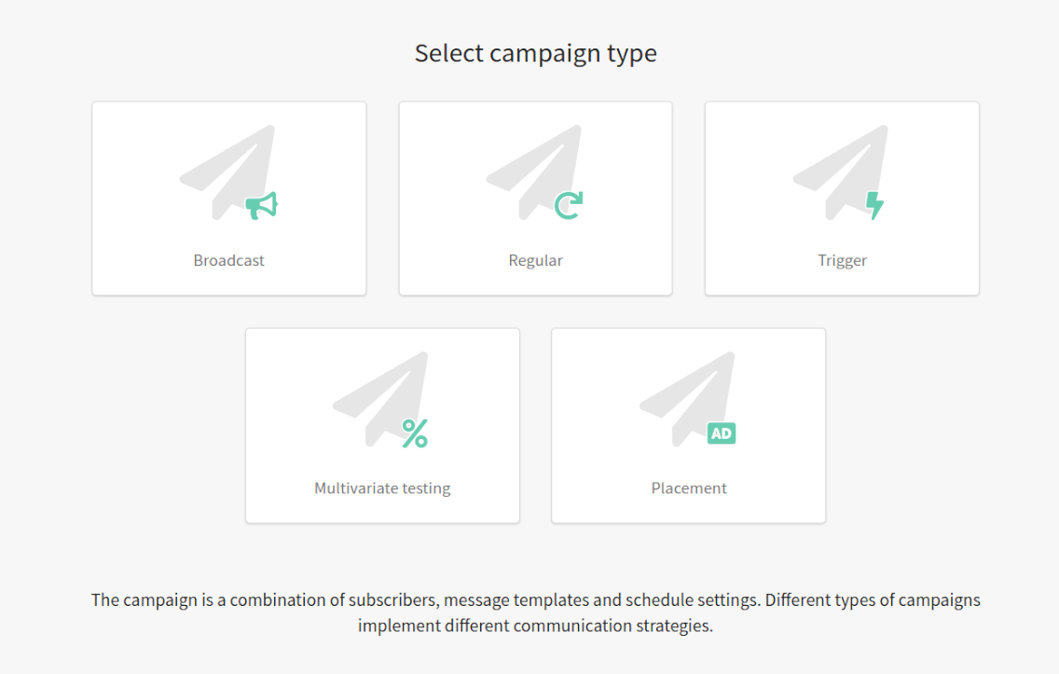The width and height of the screenshot is (1059, 674).
Task: Click the green circular arrow on Regular
Action: pos(568,205)
